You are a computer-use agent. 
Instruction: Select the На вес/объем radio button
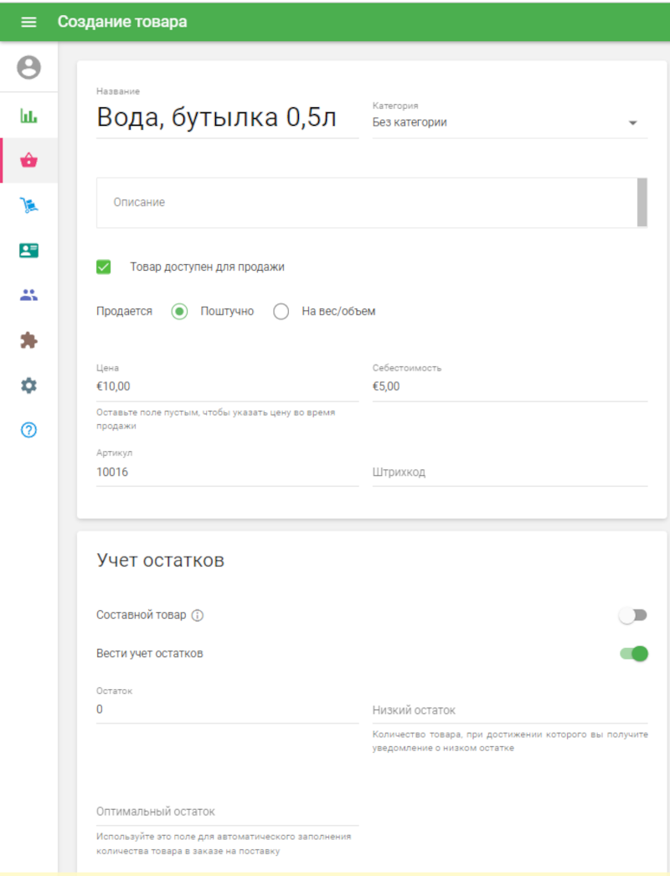coord(281,311)
